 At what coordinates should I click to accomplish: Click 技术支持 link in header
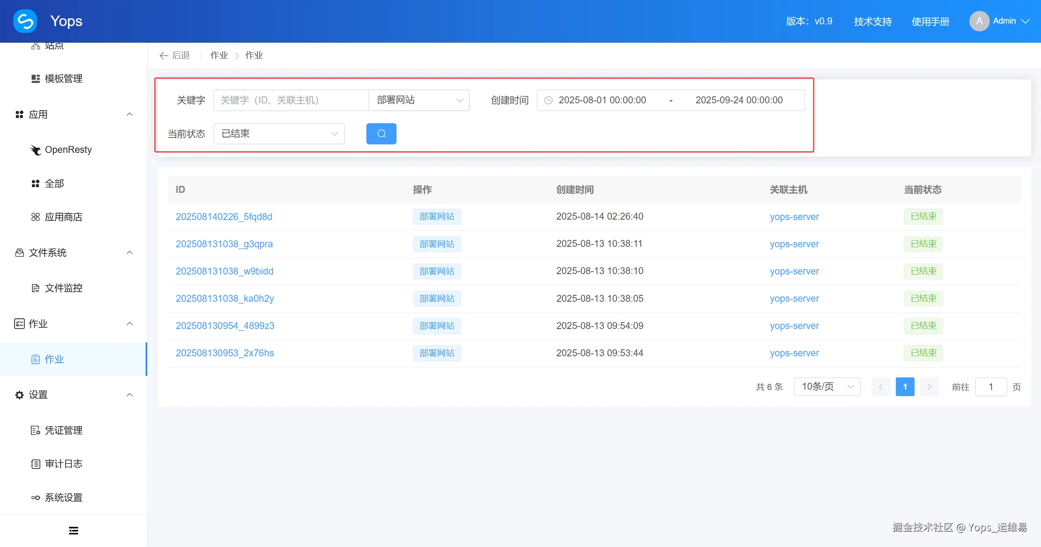(873, 22)
